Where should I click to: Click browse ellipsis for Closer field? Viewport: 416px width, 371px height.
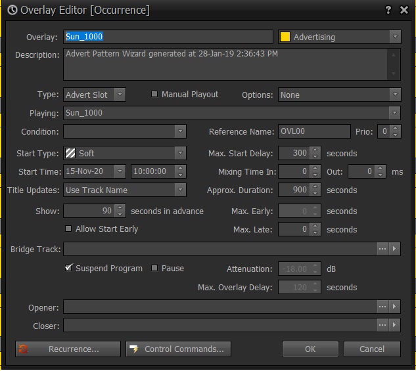[x=382, y=325]
